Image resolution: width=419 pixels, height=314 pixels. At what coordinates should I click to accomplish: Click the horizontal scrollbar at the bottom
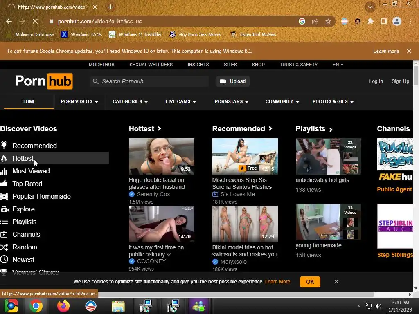click(x=236, y=294)
